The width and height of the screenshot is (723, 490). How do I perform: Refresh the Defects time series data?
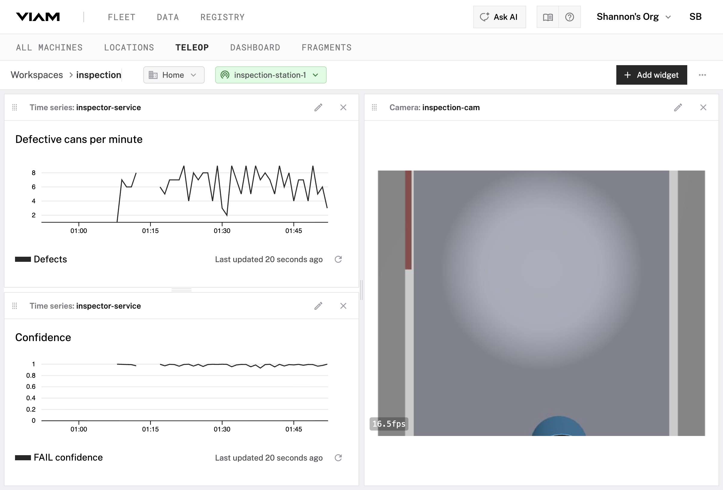[338, 259]
